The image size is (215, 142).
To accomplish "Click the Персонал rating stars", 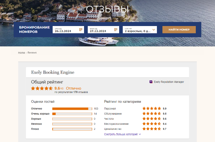I will click(152, 109).
